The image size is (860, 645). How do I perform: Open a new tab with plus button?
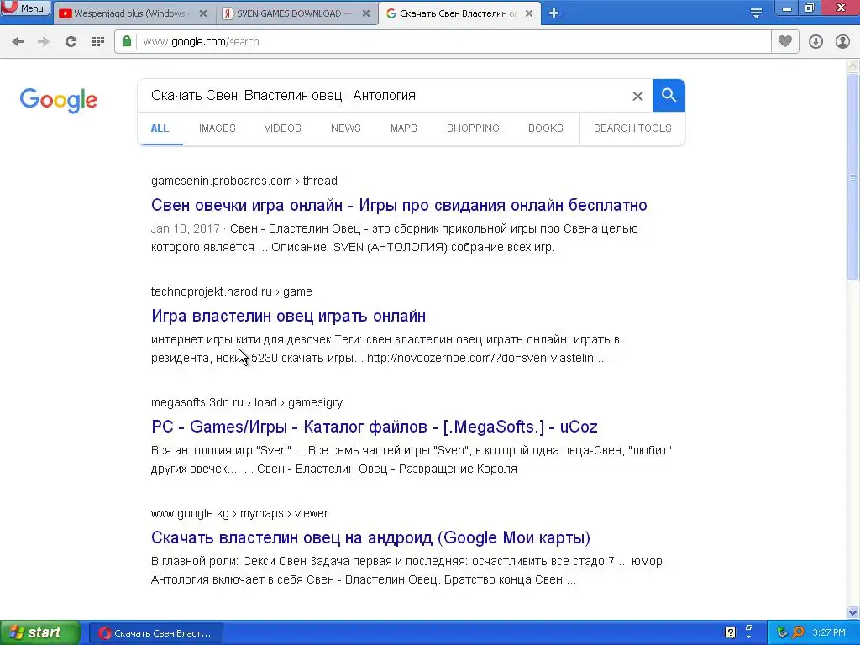pyautogui.click(x=554, y=13)
